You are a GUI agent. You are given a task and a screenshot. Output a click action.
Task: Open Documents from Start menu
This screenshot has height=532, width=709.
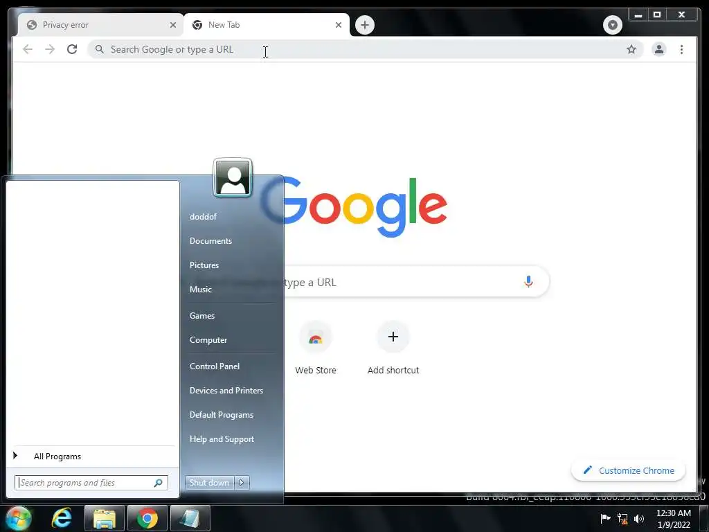210,240
